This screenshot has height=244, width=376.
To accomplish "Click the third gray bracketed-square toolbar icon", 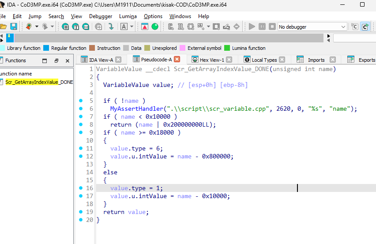I will (191, 26).
